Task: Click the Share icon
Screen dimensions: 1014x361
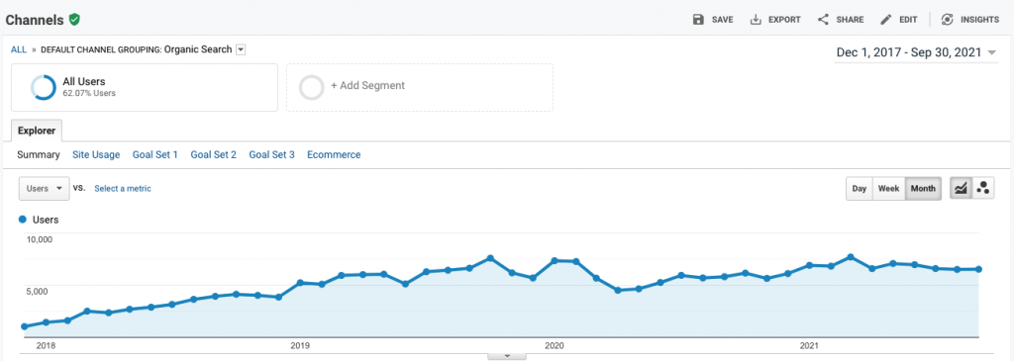Action: pyautogui.click(x=823, y=20)
